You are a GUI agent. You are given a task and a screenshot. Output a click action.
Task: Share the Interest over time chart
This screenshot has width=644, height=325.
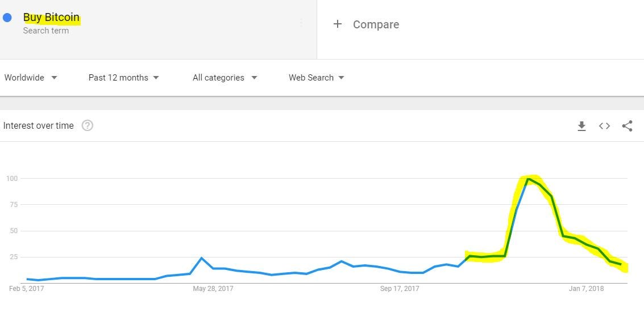[627, 126]
